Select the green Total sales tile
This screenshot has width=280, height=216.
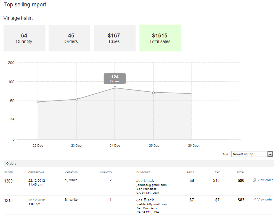point(160,38)
